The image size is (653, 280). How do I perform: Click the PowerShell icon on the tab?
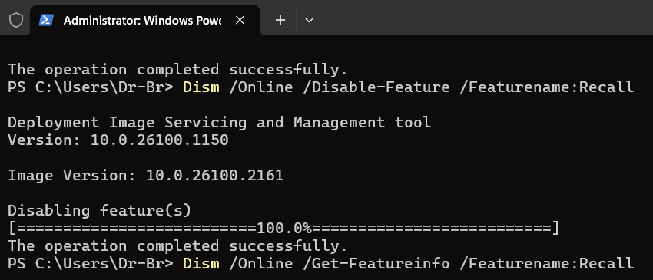point(46,20)
